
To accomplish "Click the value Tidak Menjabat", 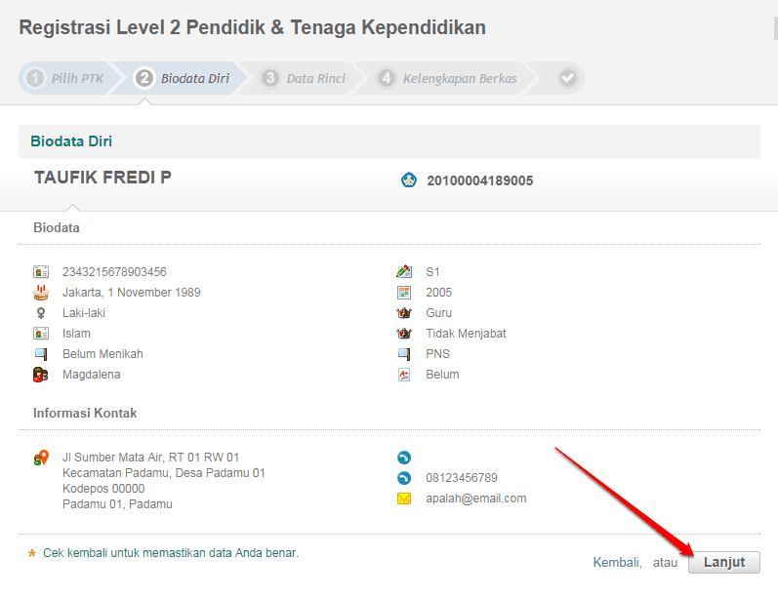I will click(466, 334).
